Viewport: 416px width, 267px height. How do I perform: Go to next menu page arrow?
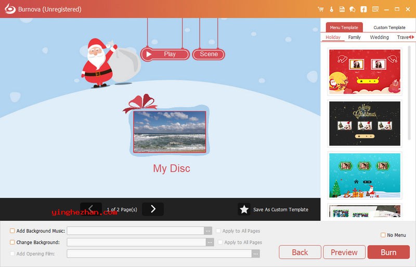(x=153, y=209)
